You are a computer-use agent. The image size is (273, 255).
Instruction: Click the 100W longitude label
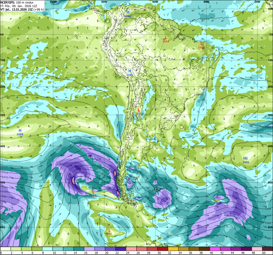[53, 2]
